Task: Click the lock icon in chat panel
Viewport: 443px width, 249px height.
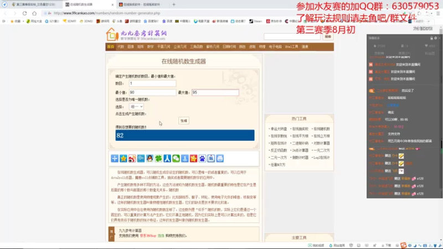Action: click(x=431, y=38)
